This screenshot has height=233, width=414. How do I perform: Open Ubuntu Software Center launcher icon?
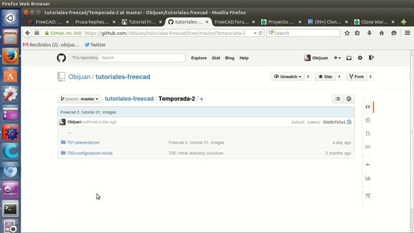tap(10, 76)
